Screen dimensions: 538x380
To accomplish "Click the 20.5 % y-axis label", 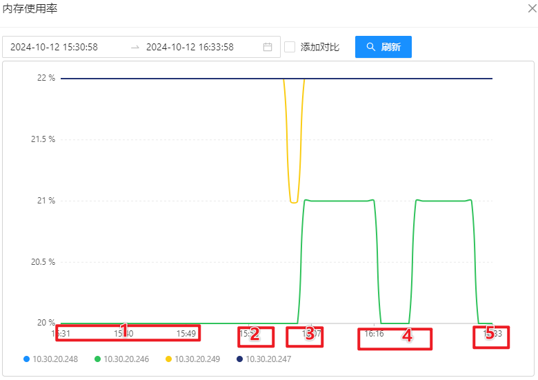I will 43,262.
